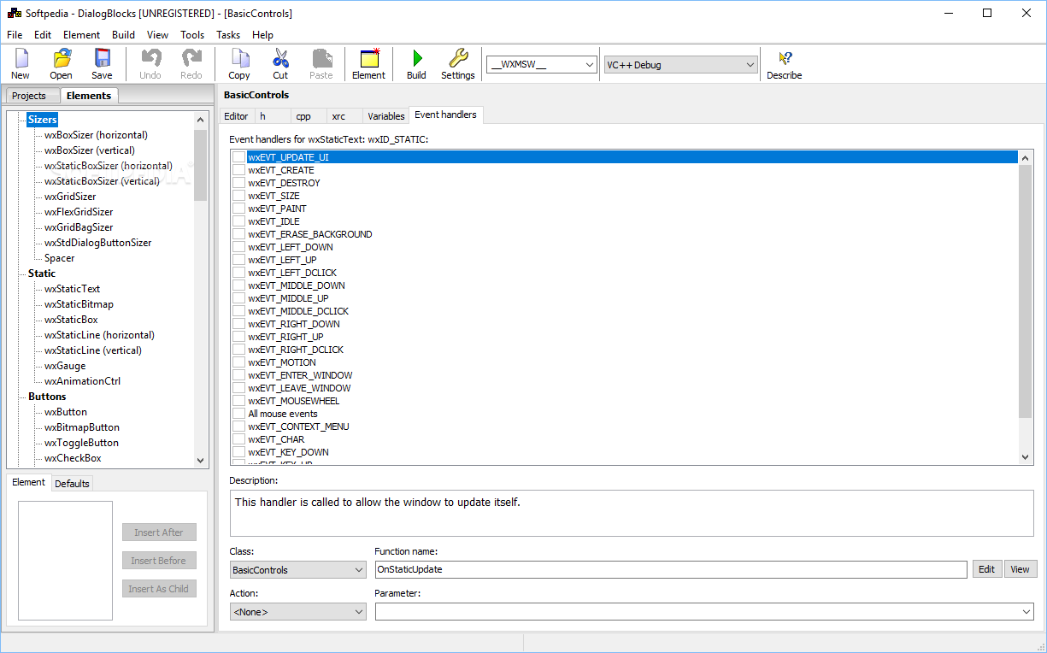
Task: Click the green Build icon
Action: [x=417, y=58]
